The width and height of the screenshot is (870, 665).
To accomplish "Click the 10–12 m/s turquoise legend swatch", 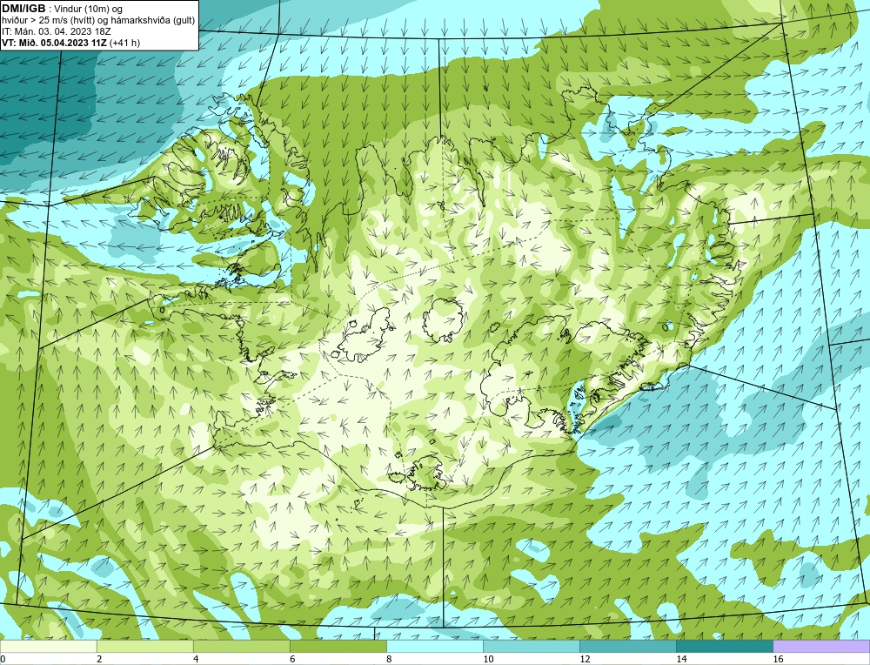I will pos(532,646).
